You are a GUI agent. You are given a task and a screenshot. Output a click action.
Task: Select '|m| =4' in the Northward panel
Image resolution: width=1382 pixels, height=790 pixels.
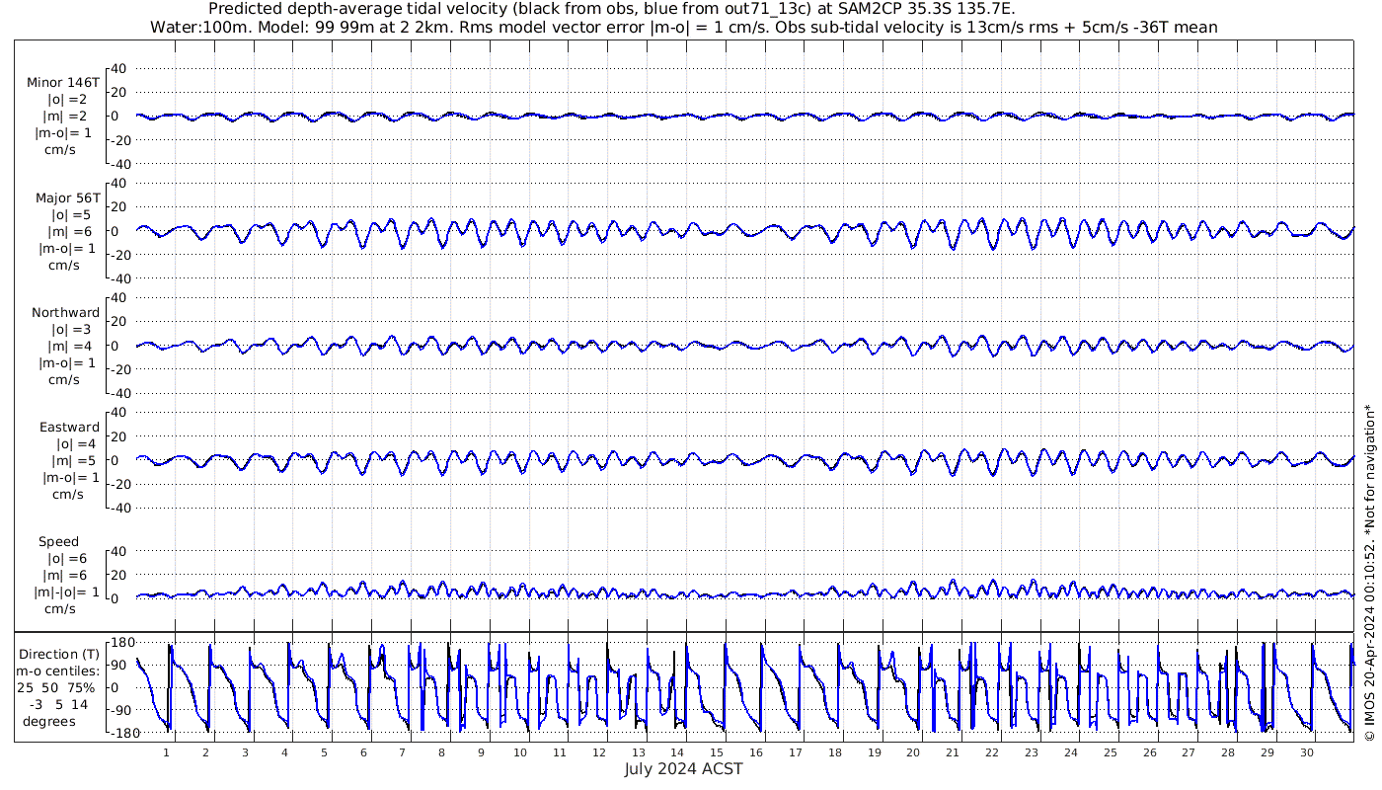[x=69, y=347]
